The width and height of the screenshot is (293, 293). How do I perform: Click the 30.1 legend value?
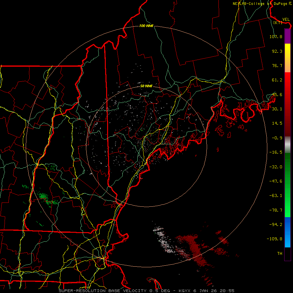pyautogui.click(x=277, y=109)
